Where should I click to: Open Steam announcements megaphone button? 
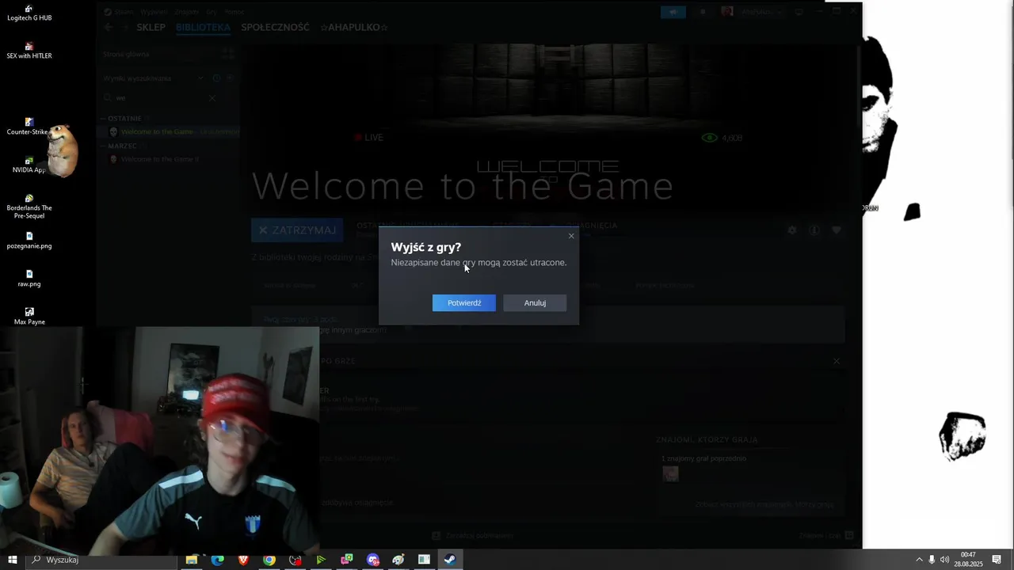tap(673, 12)
